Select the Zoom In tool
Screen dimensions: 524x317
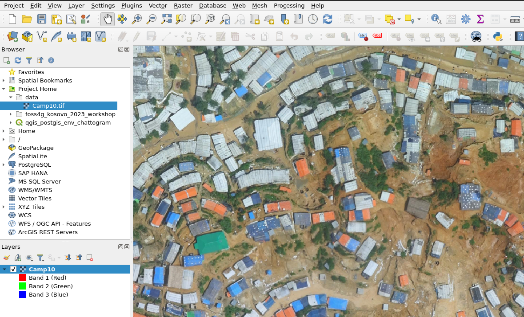click(x=137, y=19)
